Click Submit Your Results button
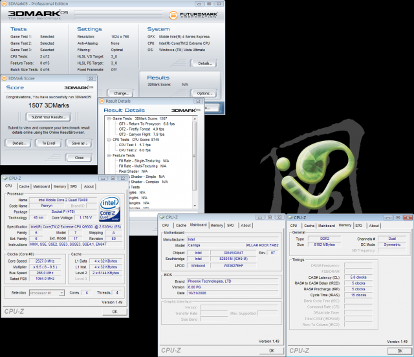 tap(49, 117)
